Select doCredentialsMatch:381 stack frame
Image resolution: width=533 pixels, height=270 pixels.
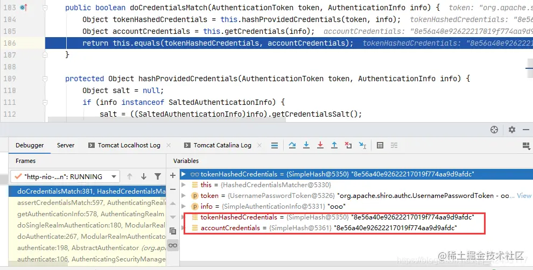87,191
